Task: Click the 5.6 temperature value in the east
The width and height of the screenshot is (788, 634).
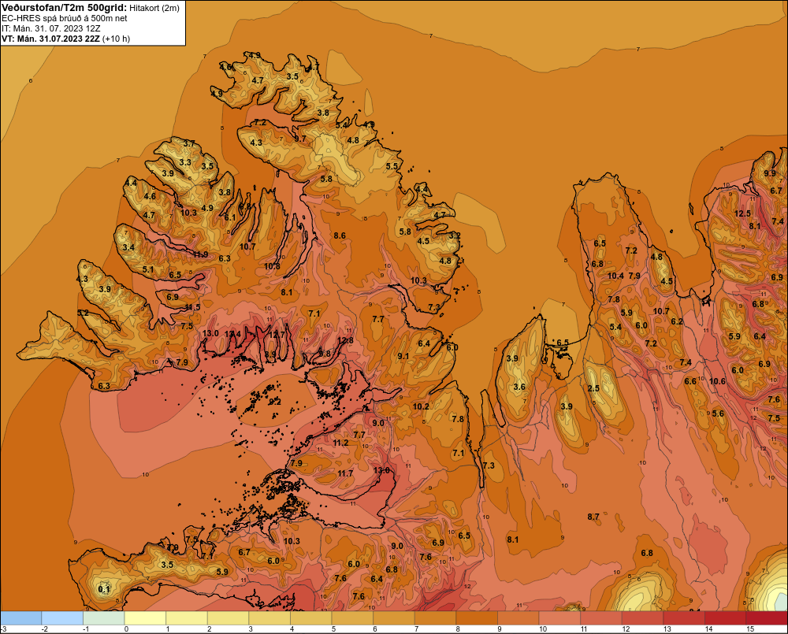Action: [718, 413]
